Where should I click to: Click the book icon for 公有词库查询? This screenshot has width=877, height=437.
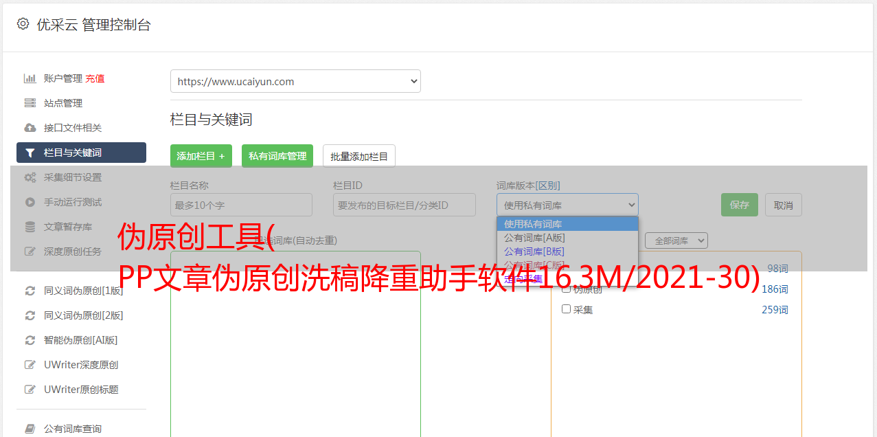30,429
